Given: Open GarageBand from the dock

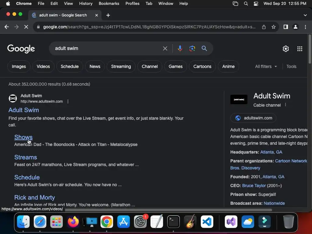Looking at the screenshot, I should pyautogui.click(x=190, y=222).
